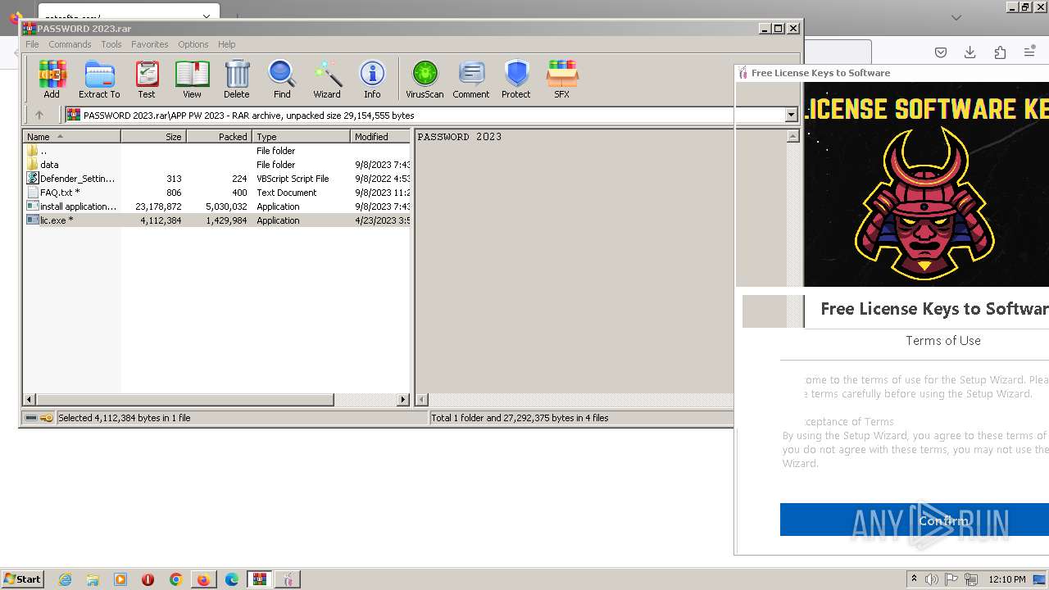Select the FAQ.txt file
This screenshot has width=1049, height=590.
(x=217, y=193)
